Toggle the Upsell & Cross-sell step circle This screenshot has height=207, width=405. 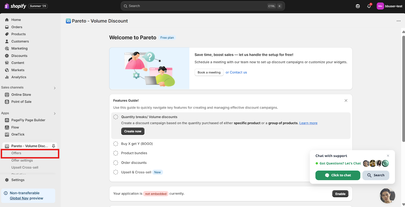[x=116, y=172]
